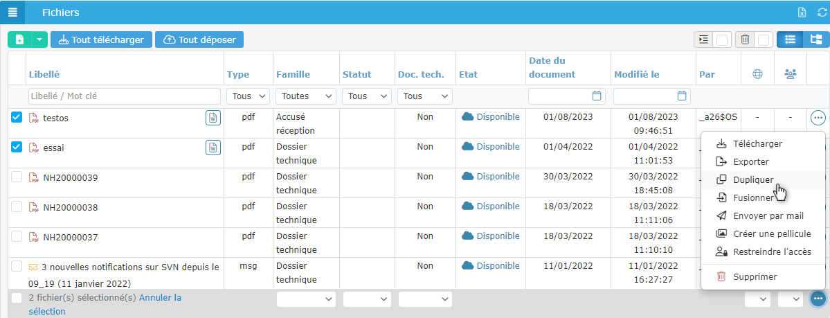Click the Excel export icon in the header

click(x=802, y=12)
